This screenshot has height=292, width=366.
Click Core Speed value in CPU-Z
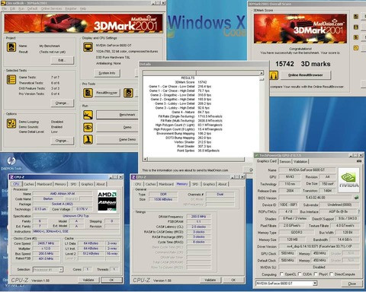pos(46,243)
